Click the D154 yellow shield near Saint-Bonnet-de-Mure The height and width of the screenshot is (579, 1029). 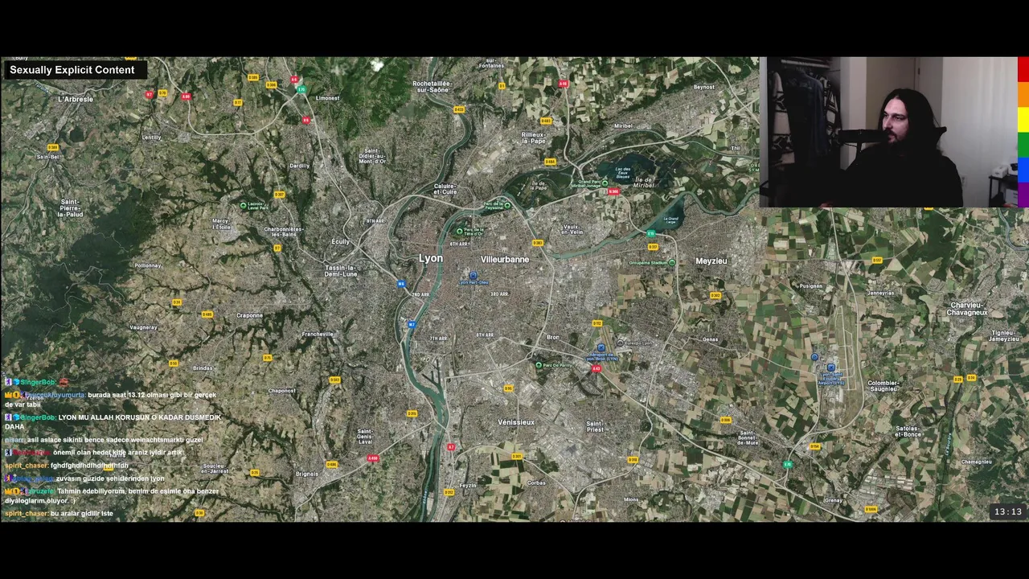coord(814,446)
